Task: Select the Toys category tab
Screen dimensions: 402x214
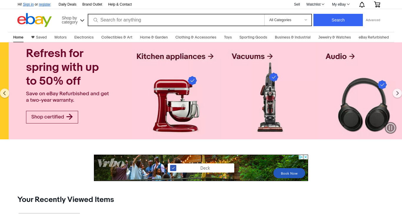Action: pos(228,37)
